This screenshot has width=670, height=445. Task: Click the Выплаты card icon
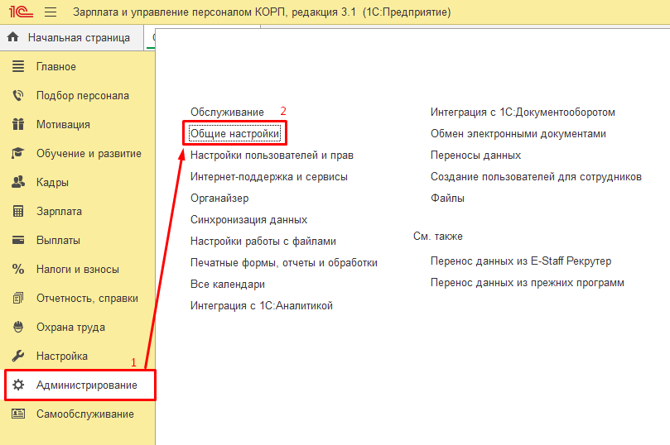[18, 240]
